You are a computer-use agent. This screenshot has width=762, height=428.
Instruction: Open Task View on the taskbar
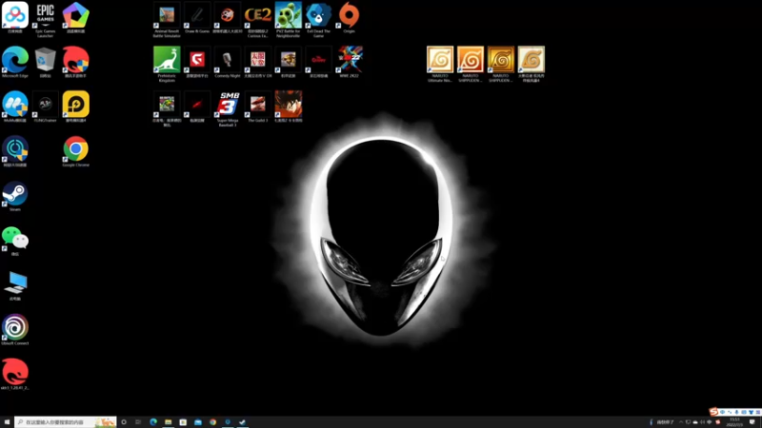click(x=138, y=422)
